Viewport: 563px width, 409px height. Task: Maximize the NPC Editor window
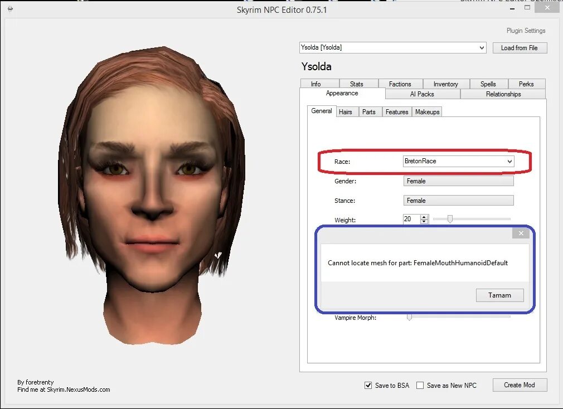point(527,8)
